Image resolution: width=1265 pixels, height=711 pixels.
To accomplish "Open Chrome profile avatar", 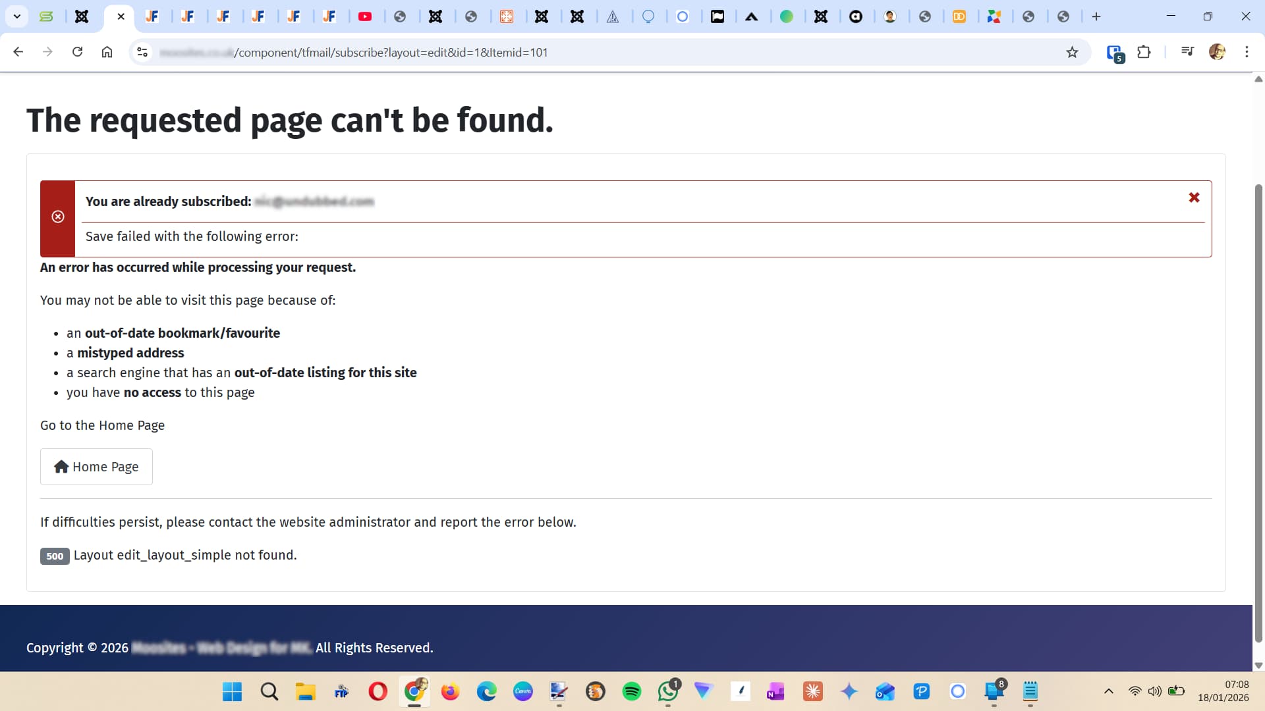I will point(1217,52).
